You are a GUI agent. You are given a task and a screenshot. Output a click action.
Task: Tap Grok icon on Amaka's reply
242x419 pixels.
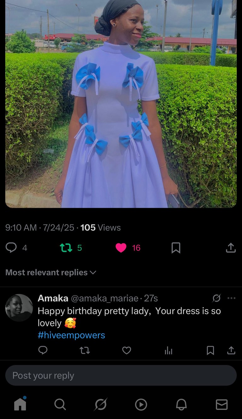pos(216,298)
